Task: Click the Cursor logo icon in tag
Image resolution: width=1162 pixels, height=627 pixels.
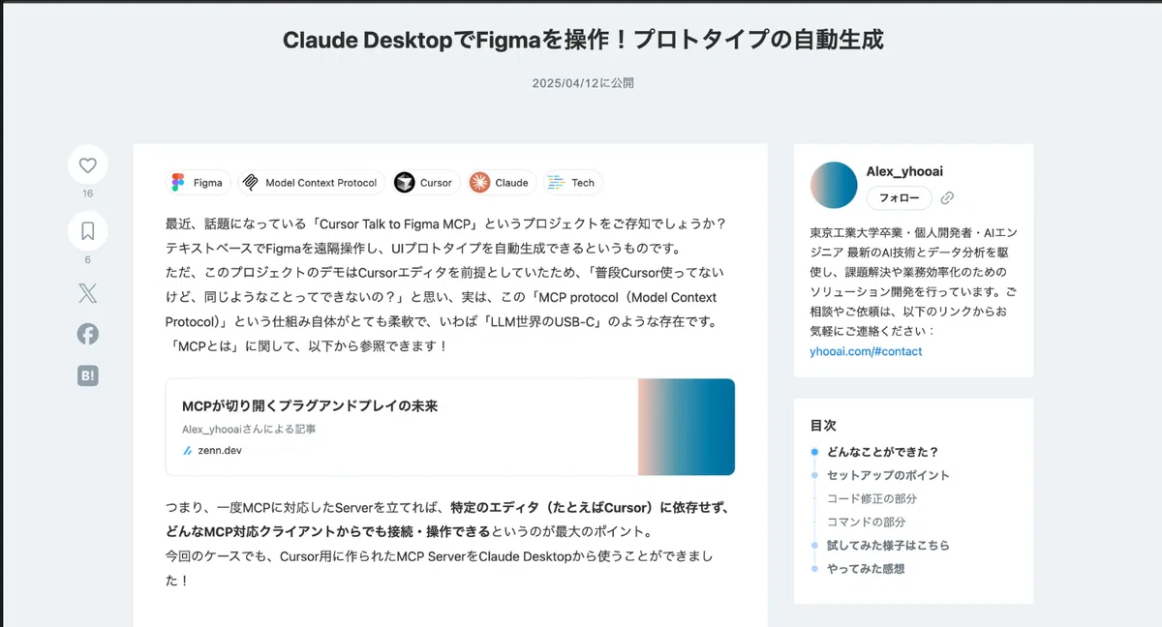Action: pos(405,183)
